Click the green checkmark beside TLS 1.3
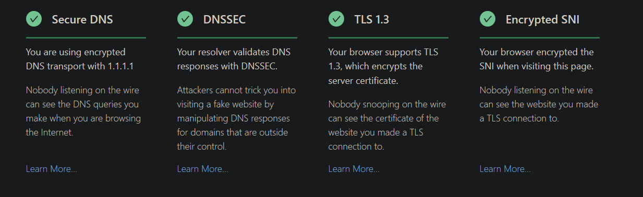 click(x=336, y=19)
